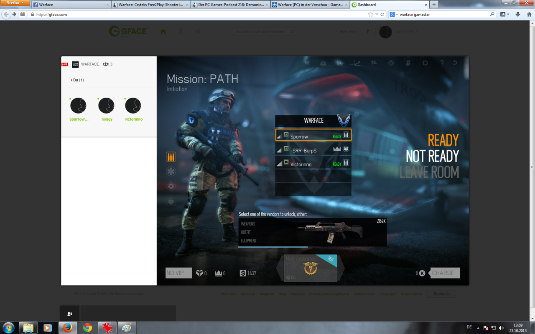Select the -SRR-BurpS player row
Viewport: 535px width, 334px height.
313,149
